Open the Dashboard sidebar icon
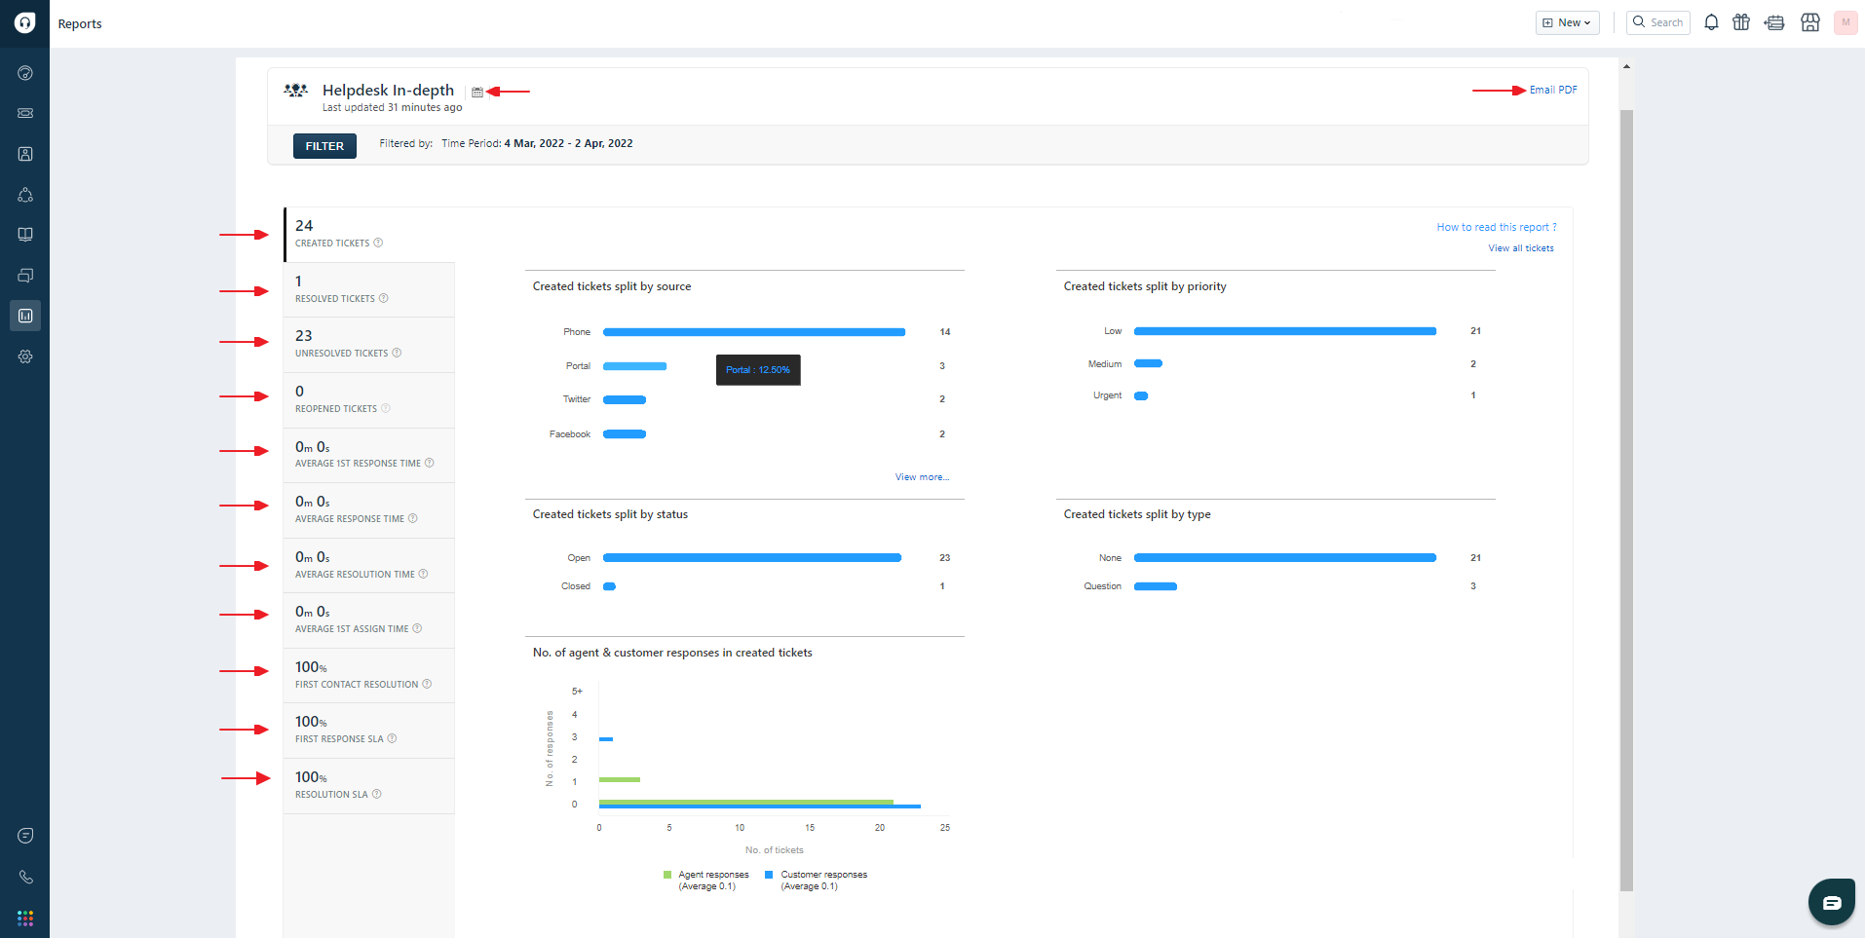 click(x=25, y=73)
